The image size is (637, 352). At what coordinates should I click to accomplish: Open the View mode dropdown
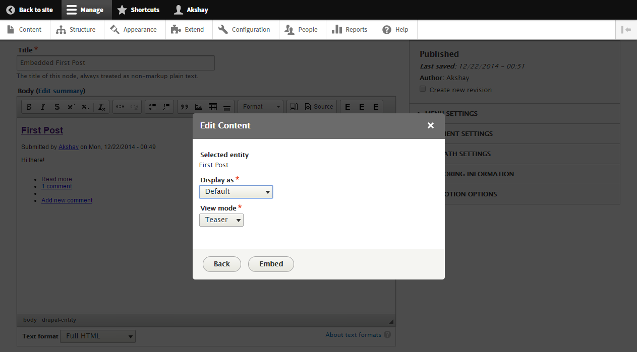221,220
